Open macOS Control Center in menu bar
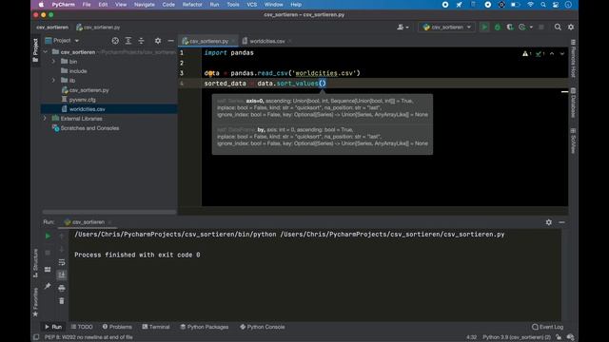609x342 pixels. tap(556, 5)
